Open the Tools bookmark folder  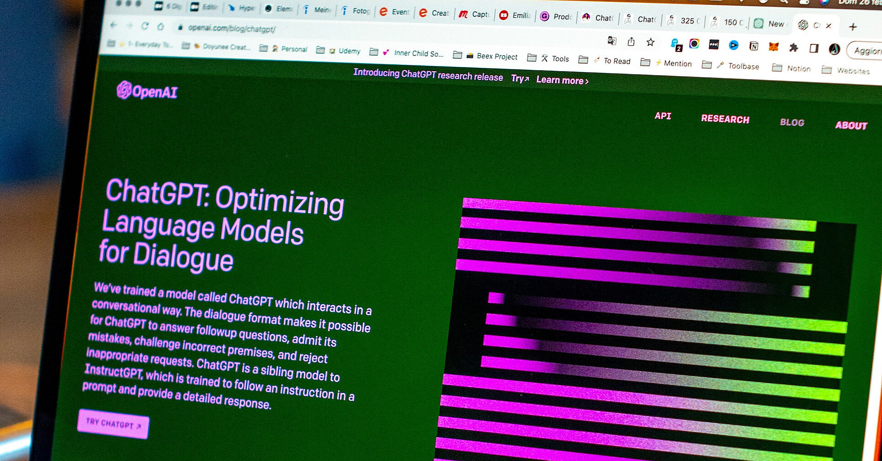[x=548, y=58]
